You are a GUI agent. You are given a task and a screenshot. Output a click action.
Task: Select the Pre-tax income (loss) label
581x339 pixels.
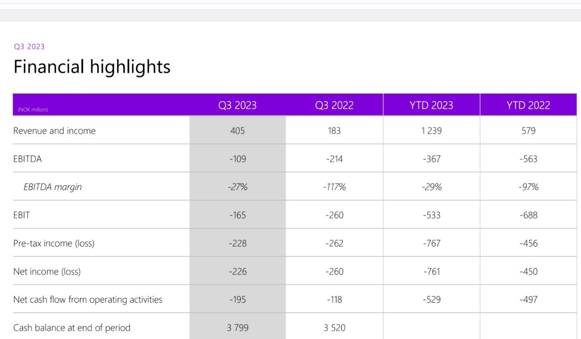coord(54,243)
